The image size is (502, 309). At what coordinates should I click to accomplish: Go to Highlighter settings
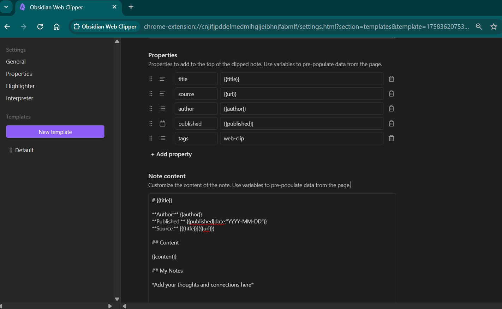(20, 86)
